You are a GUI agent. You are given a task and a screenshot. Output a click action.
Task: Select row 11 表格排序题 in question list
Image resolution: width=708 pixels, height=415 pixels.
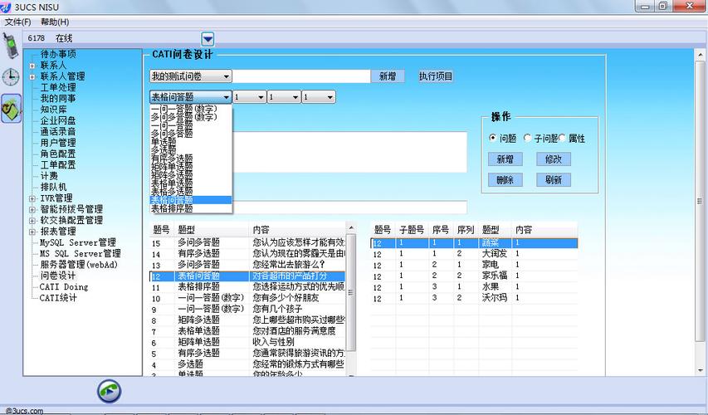coord(247,287)
